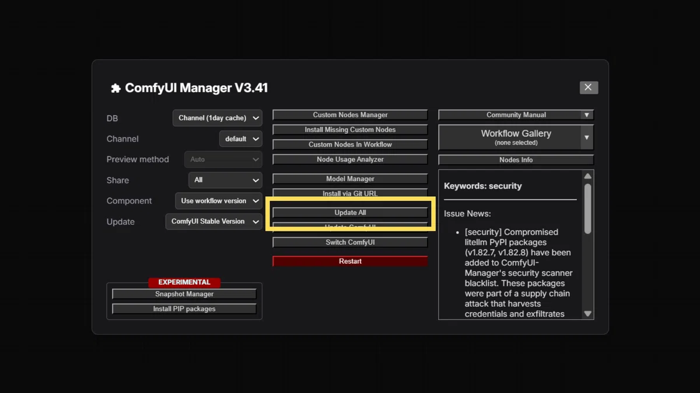The height and width of the screenshot is (393, 700).
Task: Click the EXPERIMENTAL red label
Action: pos(184,282)
